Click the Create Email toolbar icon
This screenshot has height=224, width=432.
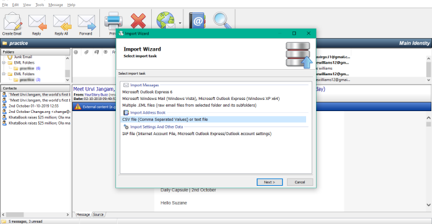point(12,24)
